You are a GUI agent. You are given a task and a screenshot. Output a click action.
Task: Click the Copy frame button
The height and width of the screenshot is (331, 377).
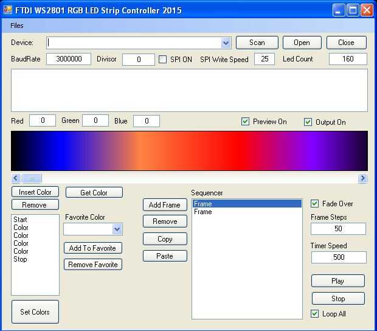165,239
